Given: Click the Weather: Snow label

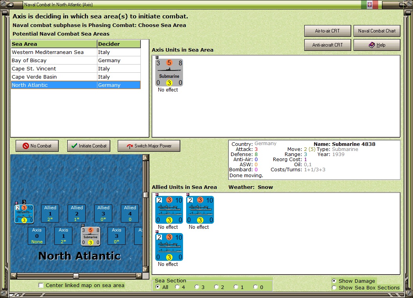Looking at the screenshot, I should tap(251, 187).
